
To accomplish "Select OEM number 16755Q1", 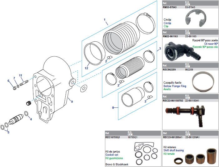I will [132, 138].
